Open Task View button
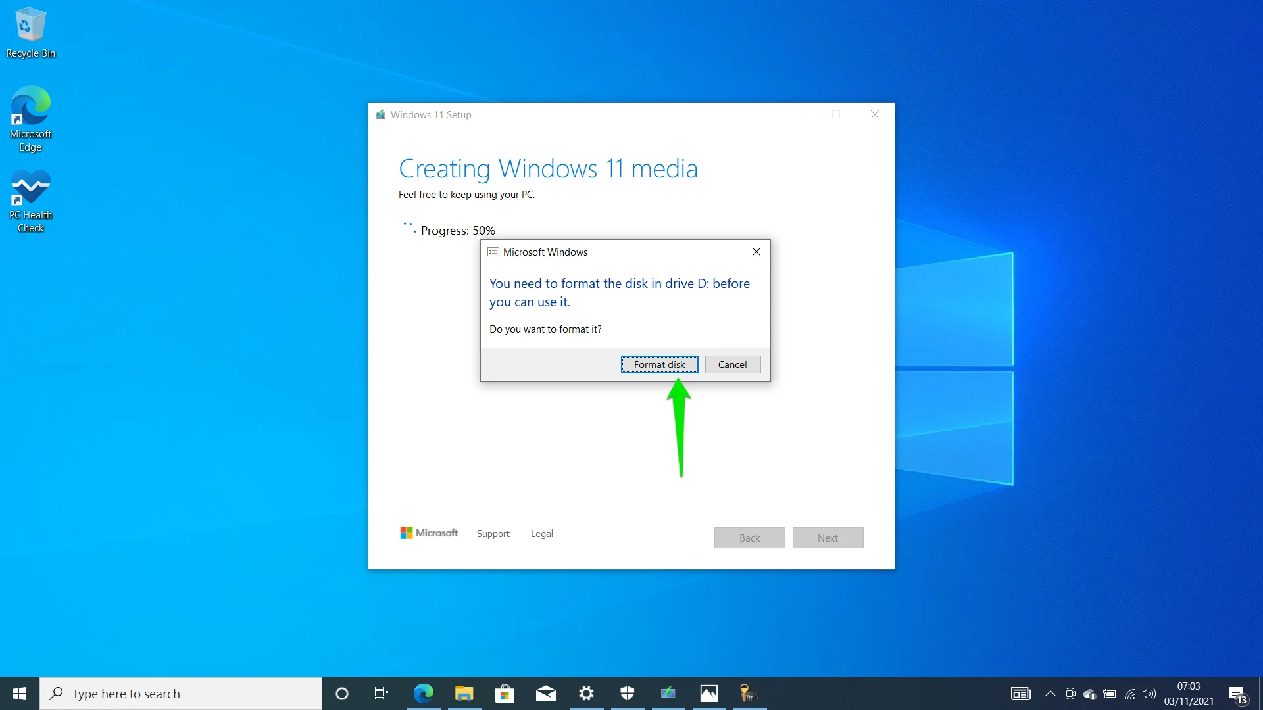Screen dimensions: 1263x710 [x=382, y=694]
